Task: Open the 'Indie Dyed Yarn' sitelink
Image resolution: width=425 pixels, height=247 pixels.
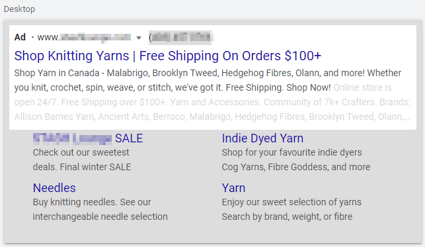Action: pyautogui.click(x=262, y=138)
